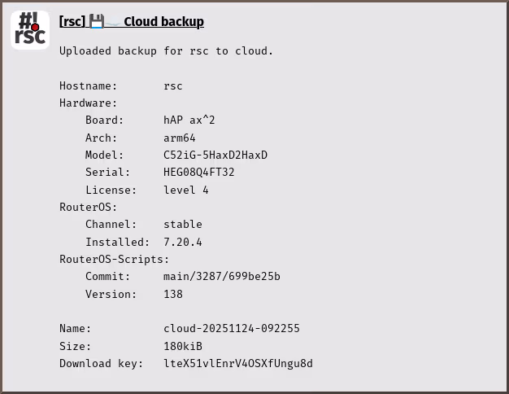The height and width of the screenshot is (394, 509).
Task: Click the license value "level 4"
Action: pos(186,190)
